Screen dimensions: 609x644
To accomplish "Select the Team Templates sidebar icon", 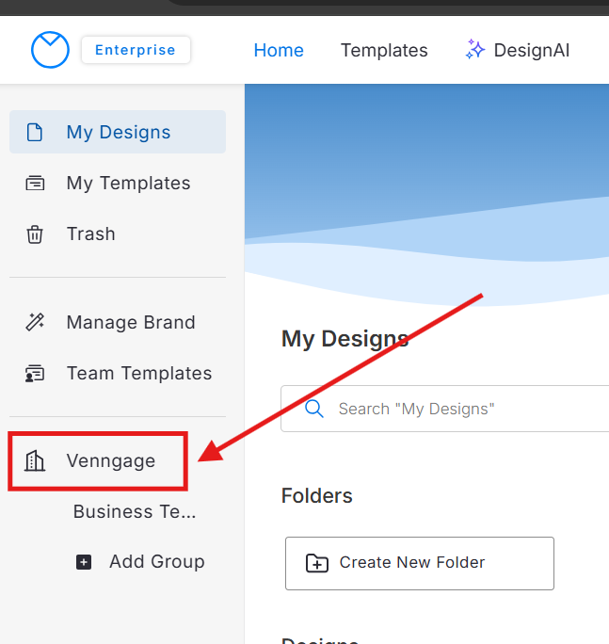I will (35, 374).
